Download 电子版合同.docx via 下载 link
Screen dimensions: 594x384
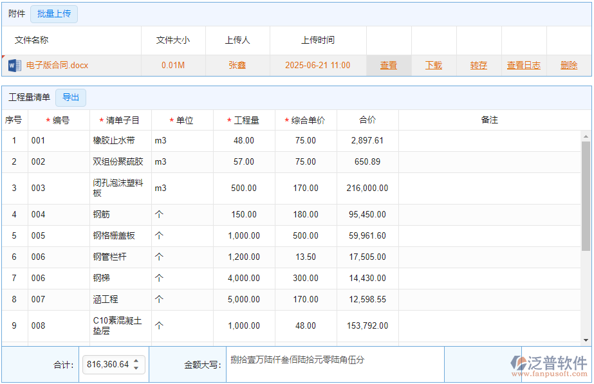[434, 65]
